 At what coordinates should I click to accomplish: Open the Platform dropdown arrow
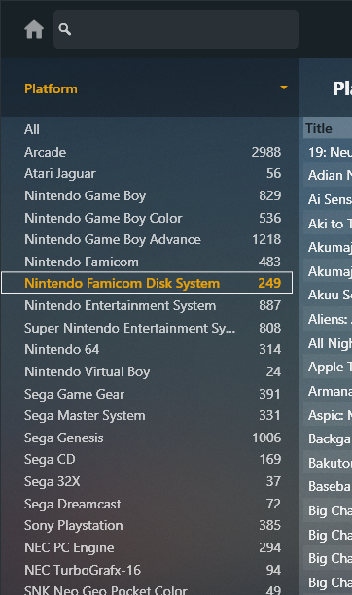(284, 88)
